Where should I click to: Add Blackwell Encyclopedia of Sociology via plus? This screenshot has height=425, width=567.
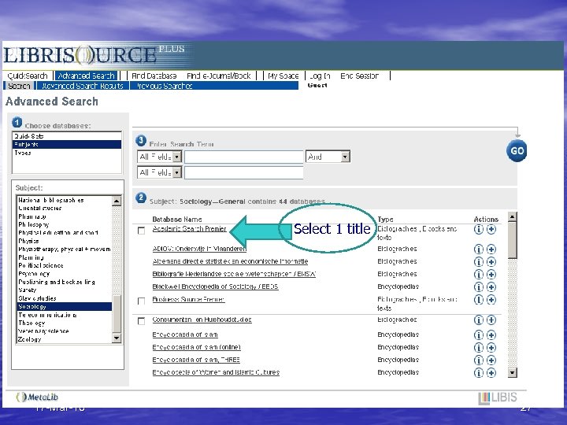click(x=491, y=287)
